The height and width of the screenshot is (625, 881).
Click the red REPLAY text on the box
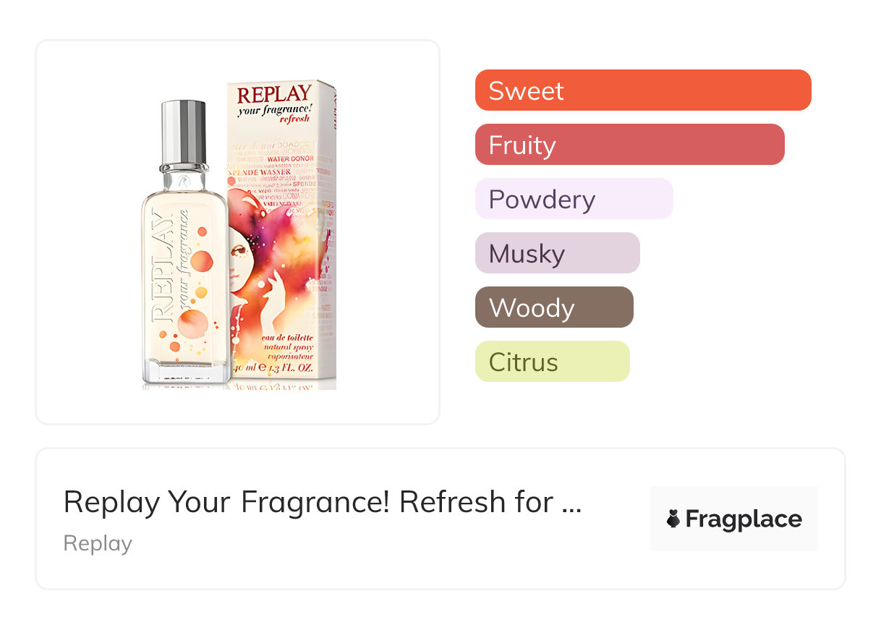pyautogui.click(x=274, y=95)
